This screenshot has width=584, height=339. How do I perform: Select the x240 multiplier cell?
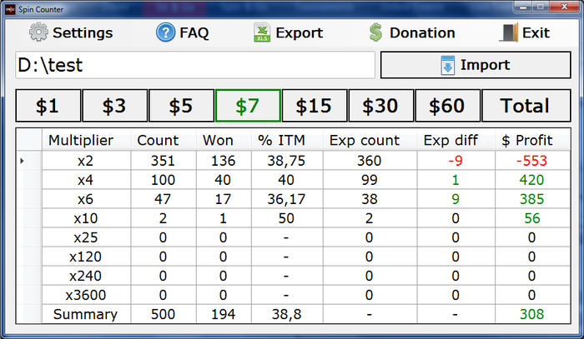[86, 277]
